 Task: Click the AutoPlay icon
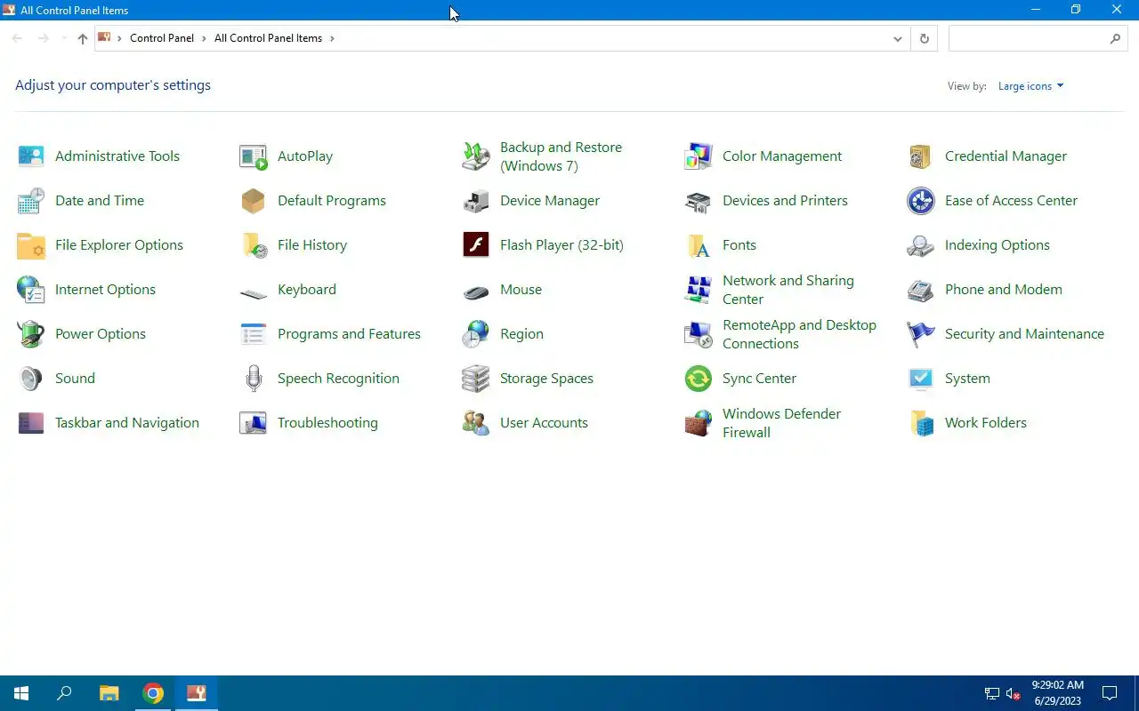[x=254, y=156]
